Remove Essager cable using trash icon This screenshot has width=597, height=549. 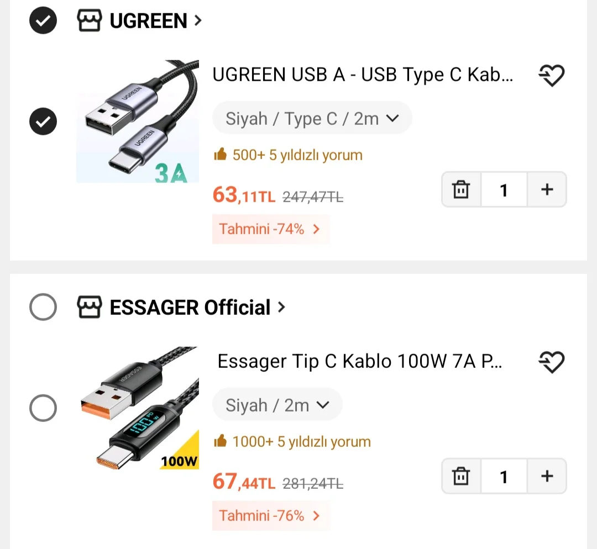[461, 476]
